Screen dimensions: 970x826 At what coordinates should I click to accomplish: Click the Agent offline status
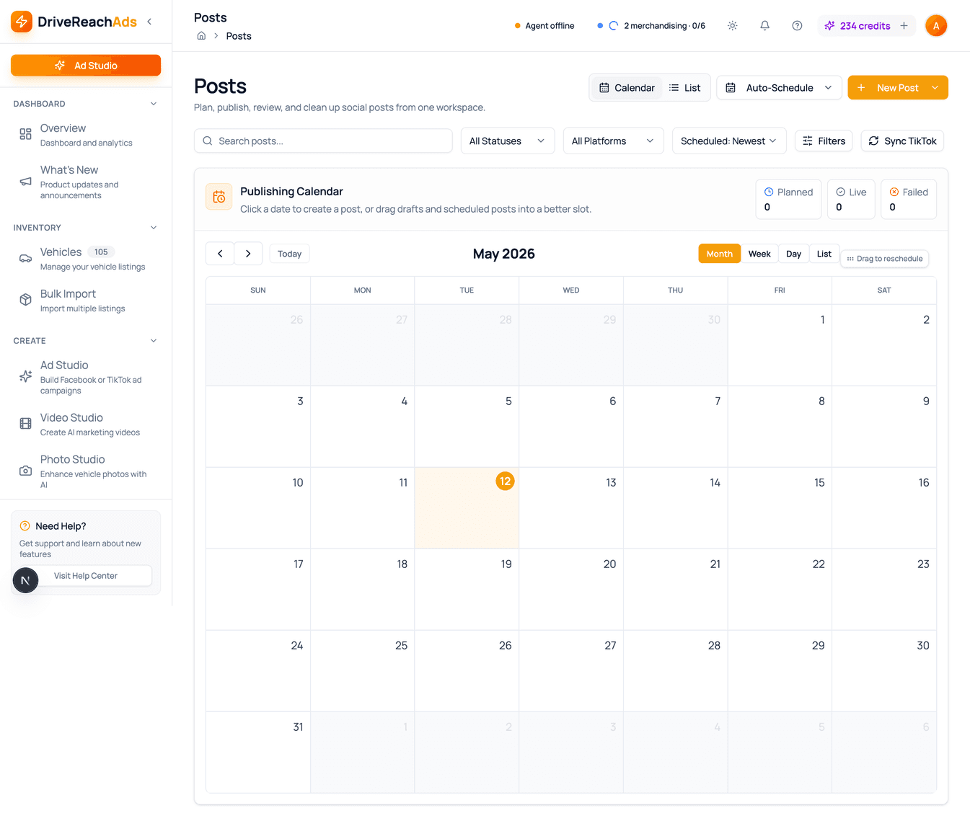point(544,26)
